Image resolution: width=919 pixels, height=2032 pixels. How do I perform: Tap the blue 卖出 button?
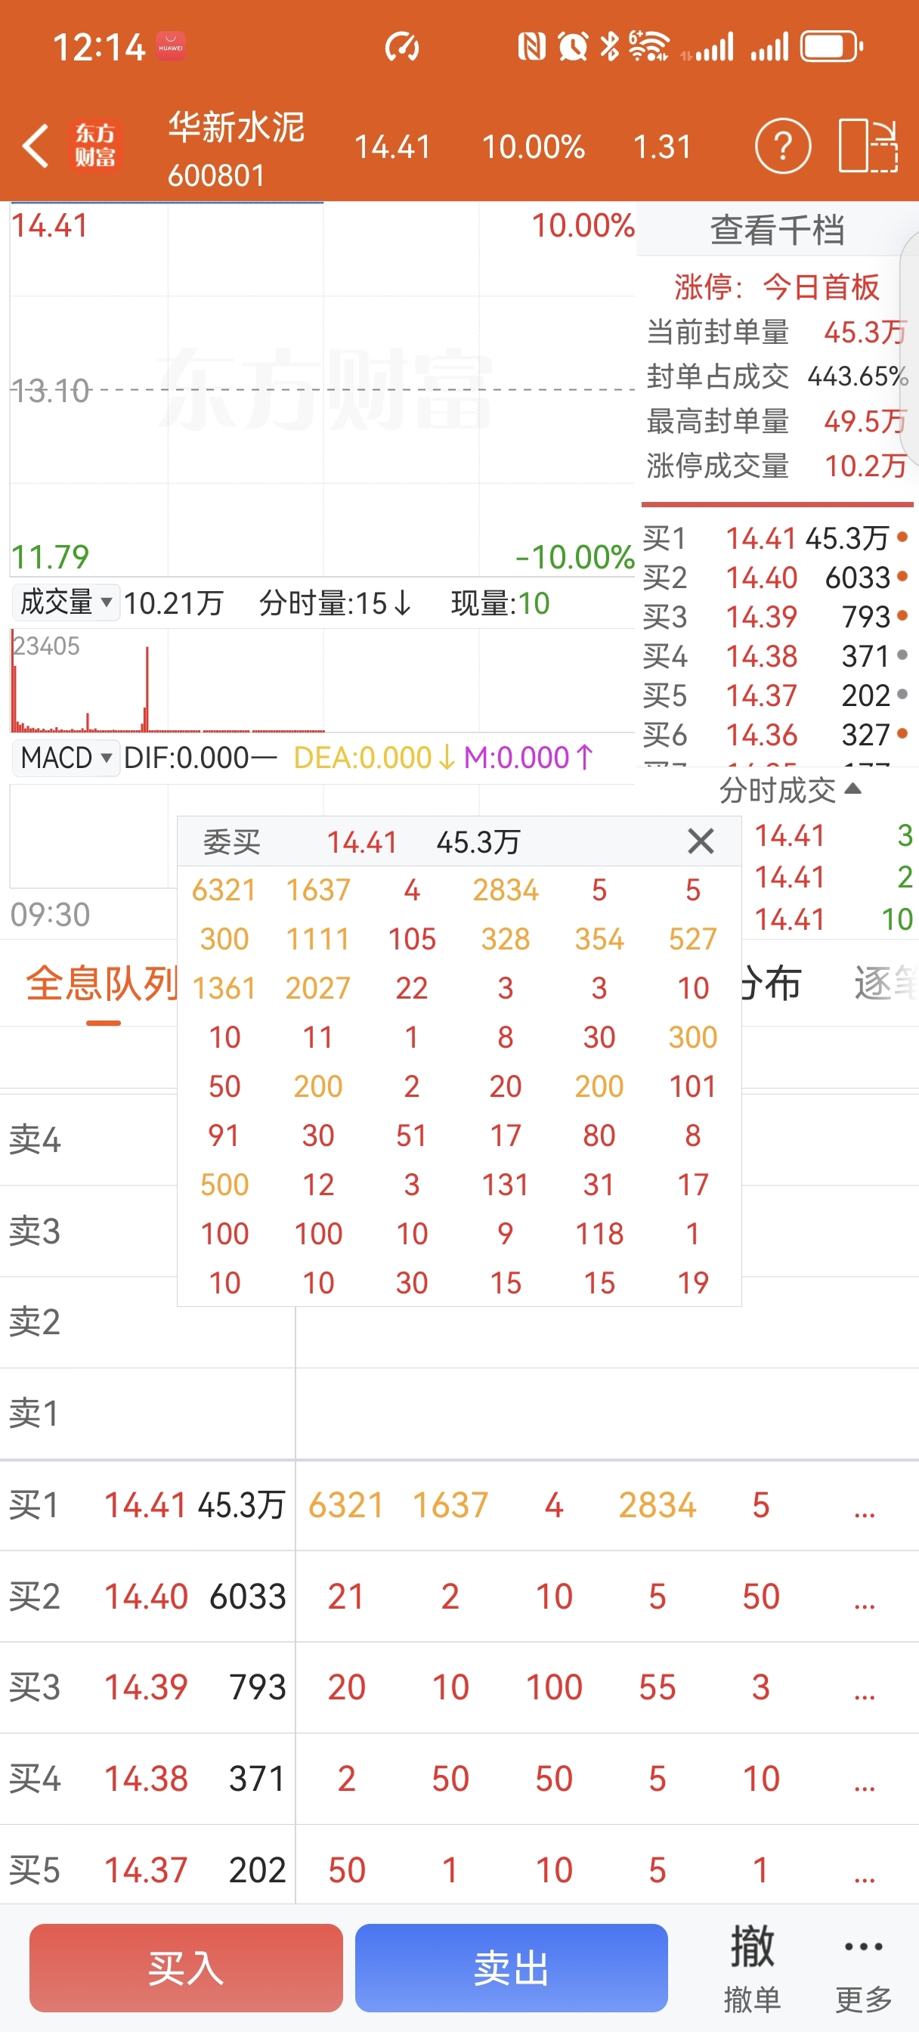click(511, 1967)
